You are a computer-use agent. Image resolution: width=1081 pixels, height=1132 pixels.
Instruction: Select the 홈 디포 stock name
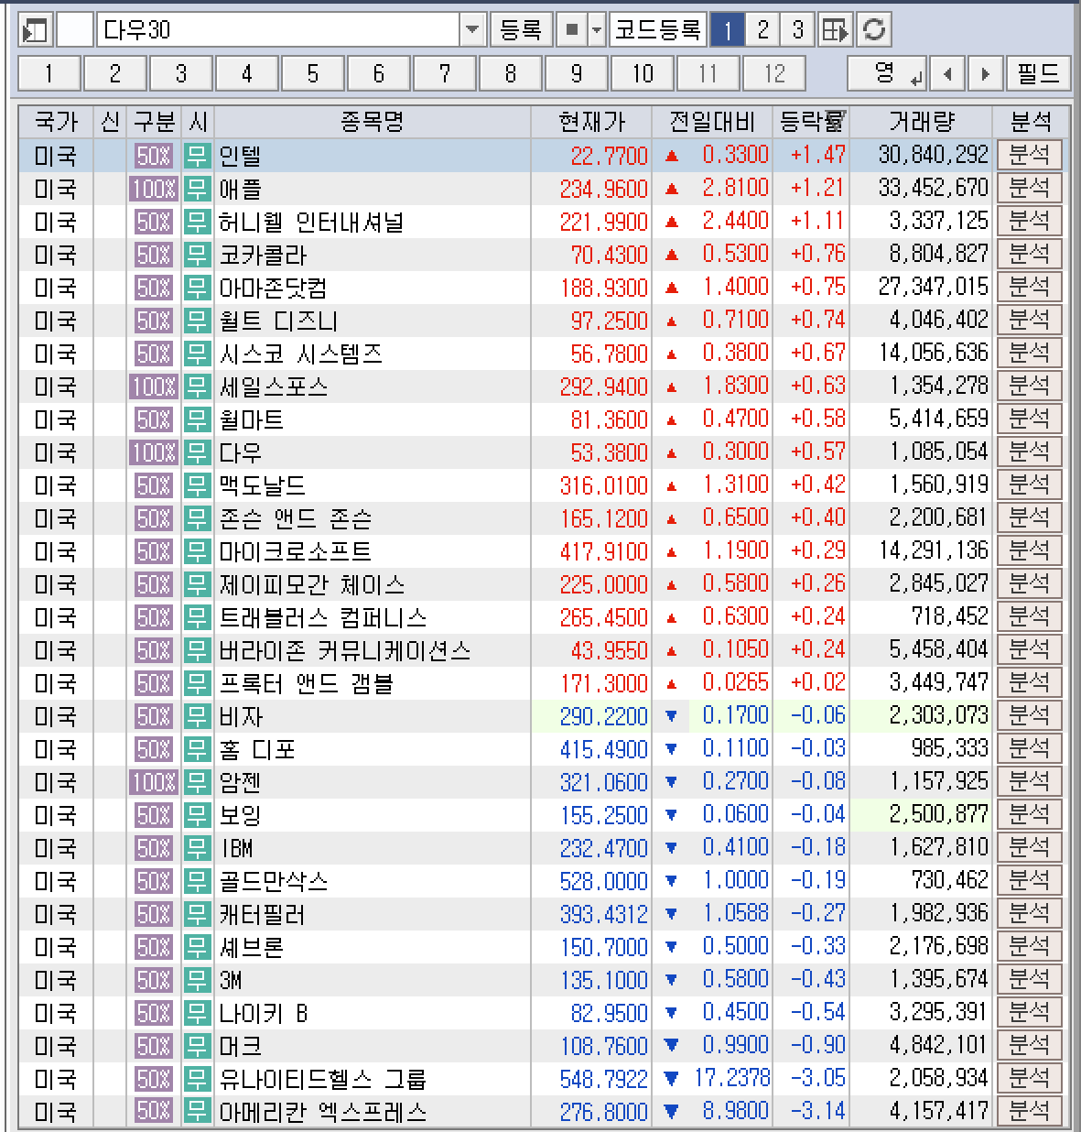(257, 749)
